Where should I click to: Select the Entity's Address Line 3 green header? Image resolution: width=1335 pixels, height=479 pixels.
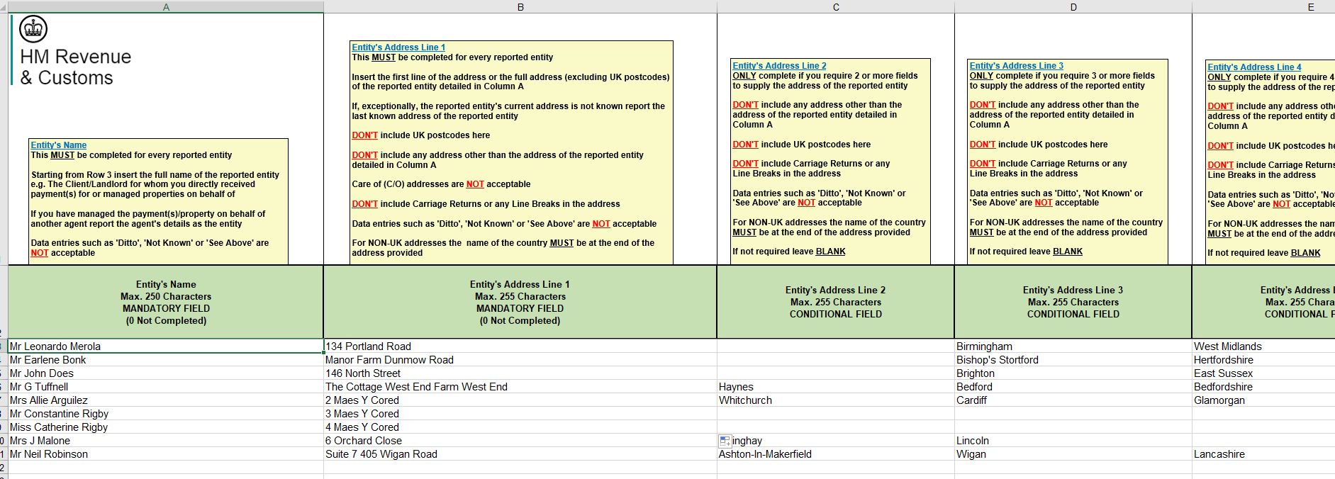(1073, 302)
